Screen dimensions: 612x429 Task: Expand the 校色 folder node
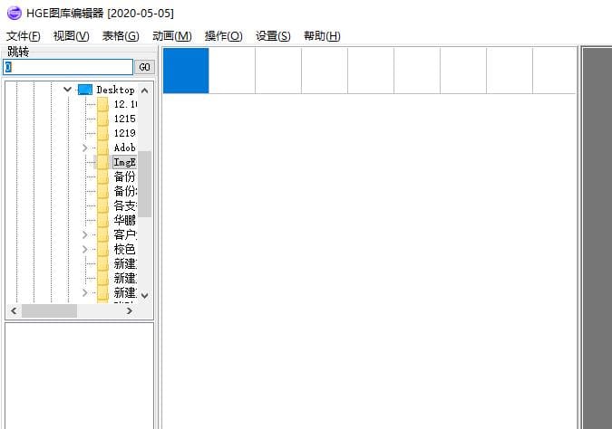point(84,249)
